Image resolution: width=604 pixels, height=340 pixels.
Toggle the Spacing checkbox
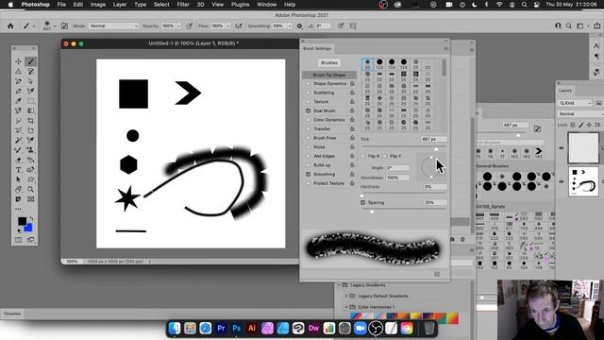click(x=362, y=202)
